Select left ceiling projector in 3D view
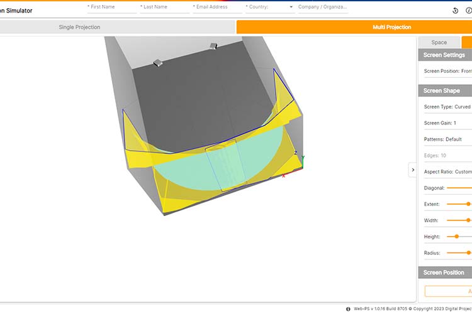 [x=158, y=63]
